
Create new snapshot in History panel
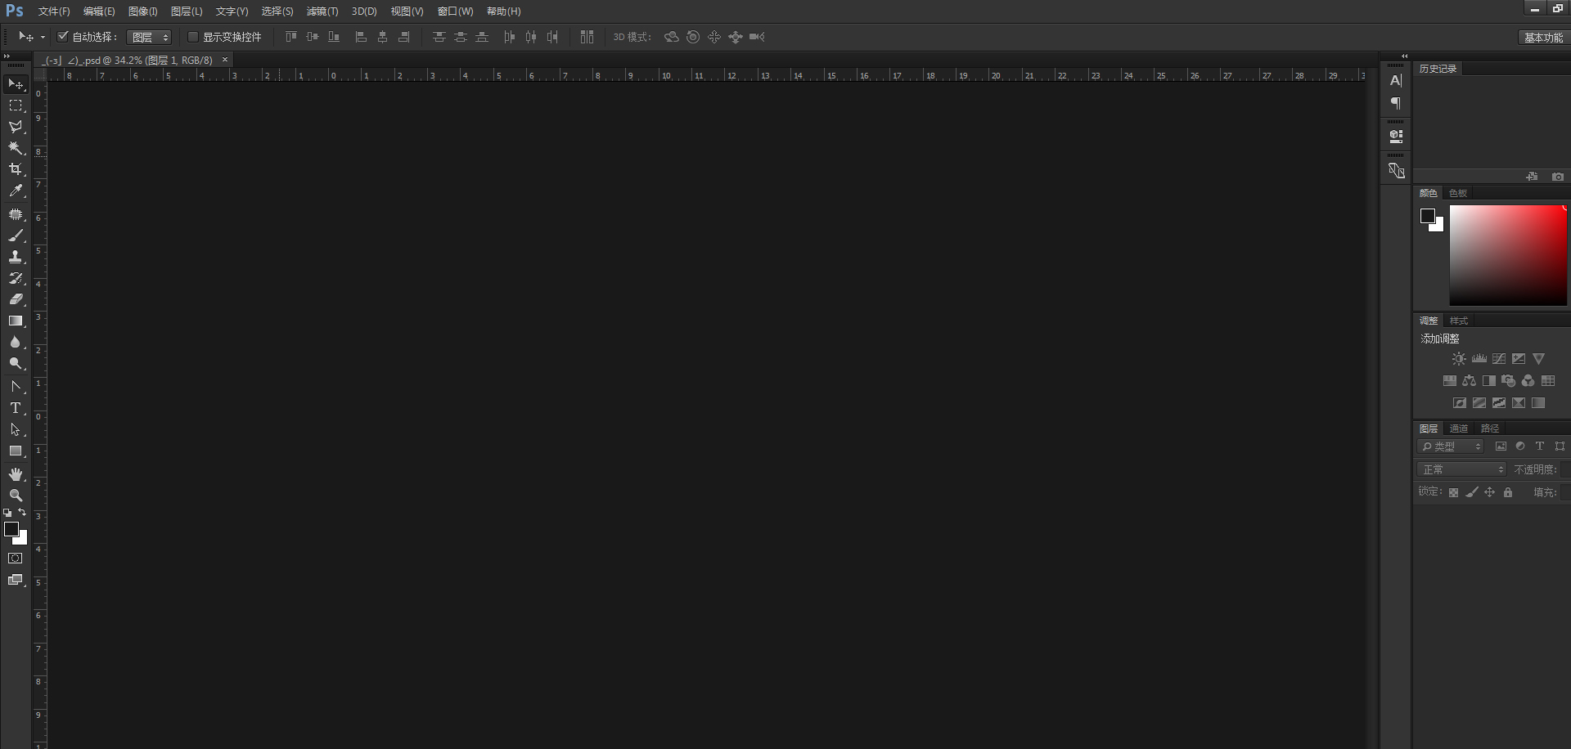1558,177
